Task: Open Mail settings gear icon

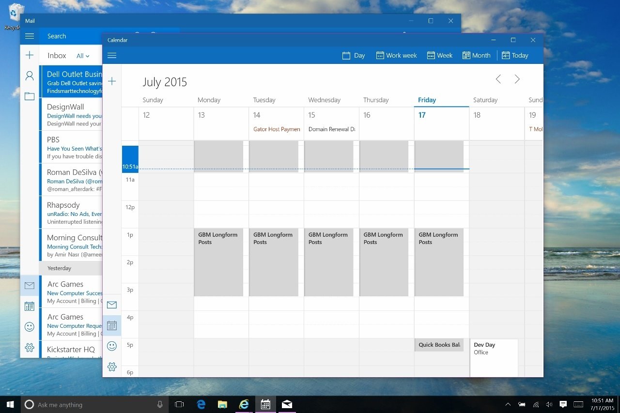Action: (x=30, y=347)
